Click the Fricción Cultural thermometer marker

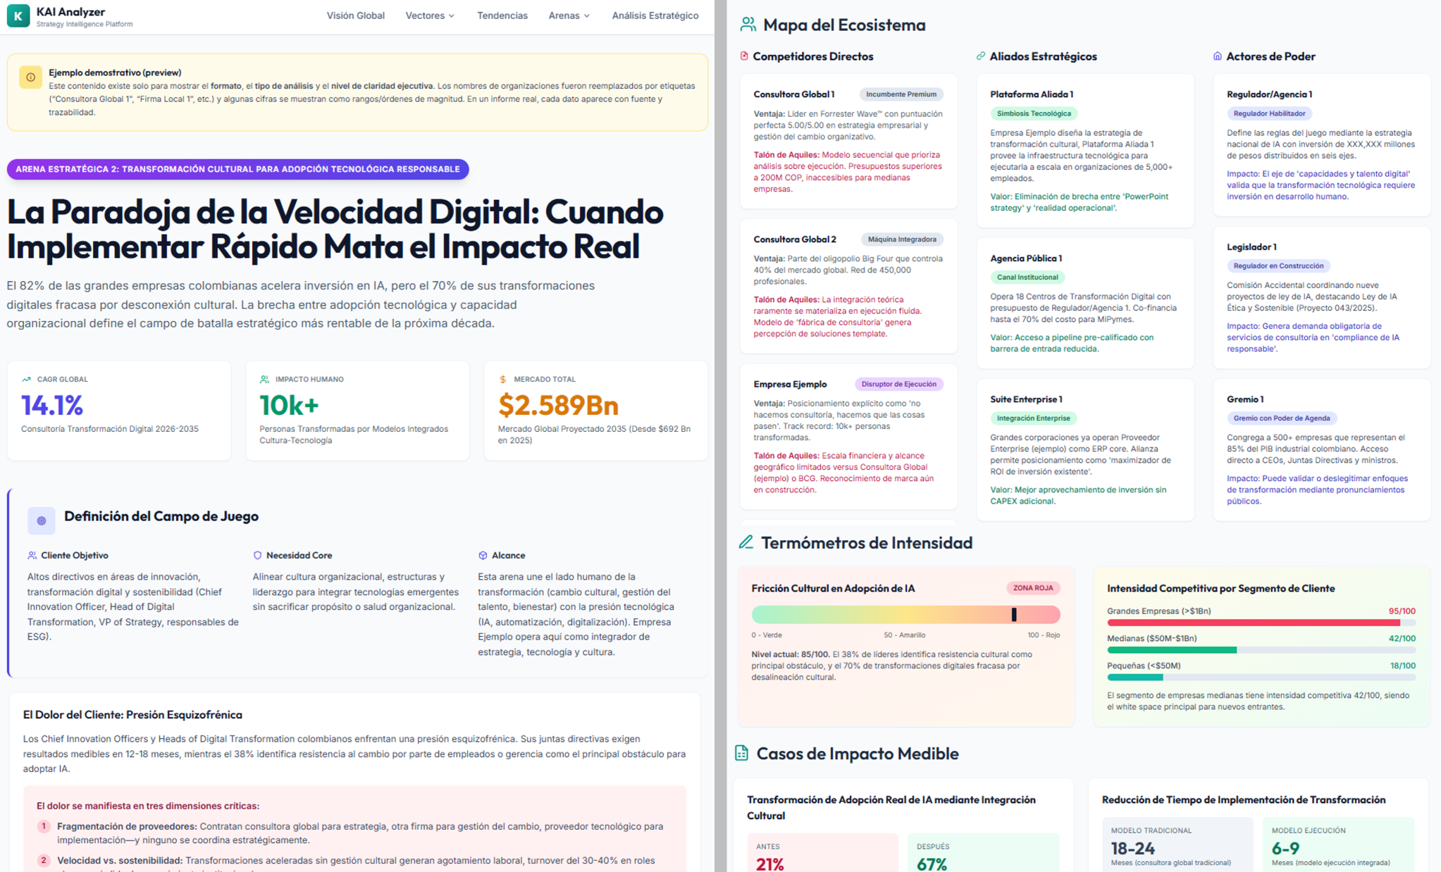(1014, 614)
